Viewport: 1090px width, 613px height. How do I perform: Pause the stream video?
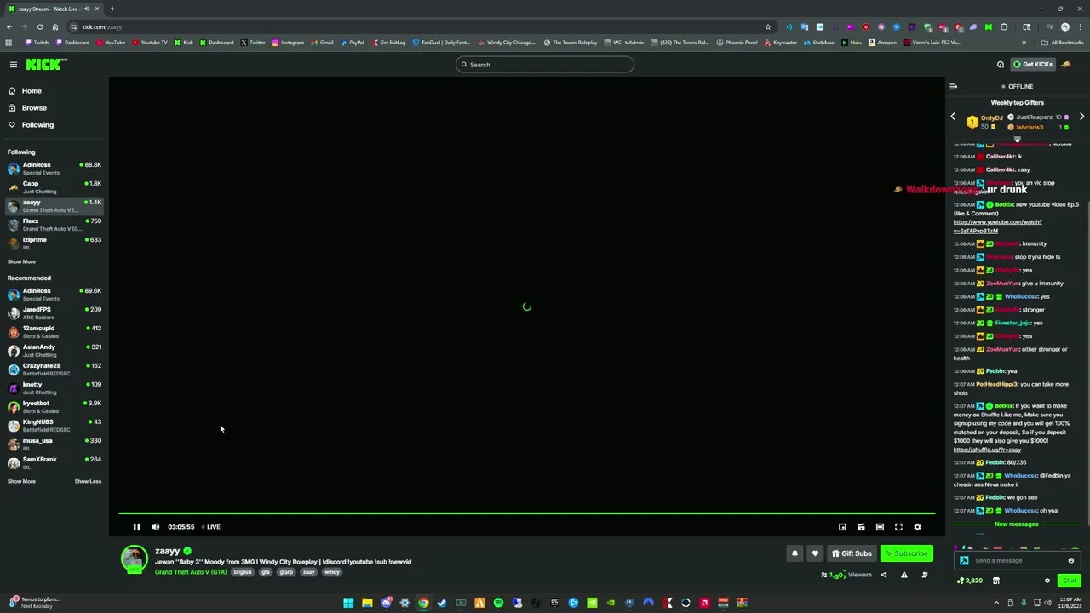[136, 527]
